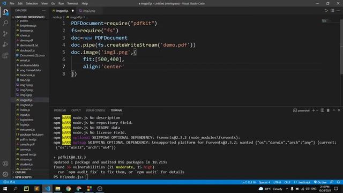The height and width of the screenshot is (193, 343).
Task: Open the Run and Debug view
Action: click(x=5, y=44)
